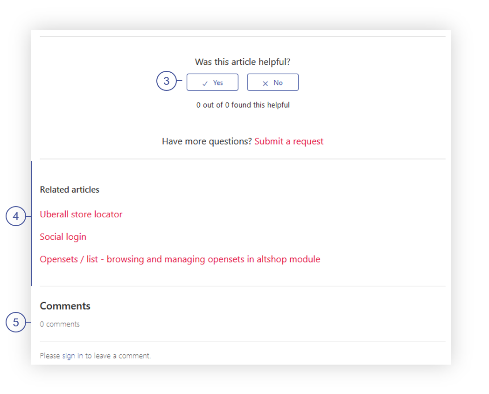This screenshot has height=394, width=489.
Task: Click the Yes helpful button
Action: [212, 82]
